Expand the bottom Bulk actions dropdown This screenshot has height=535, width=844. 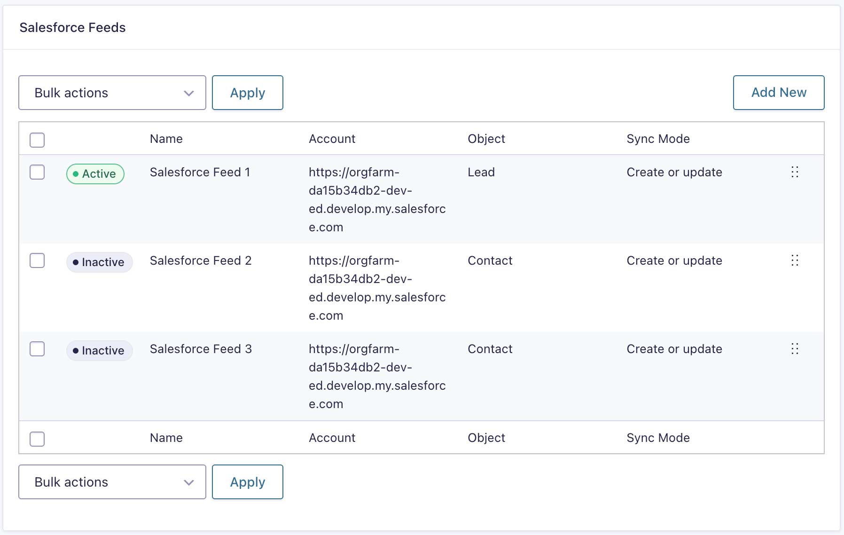(x=112, y=482)
